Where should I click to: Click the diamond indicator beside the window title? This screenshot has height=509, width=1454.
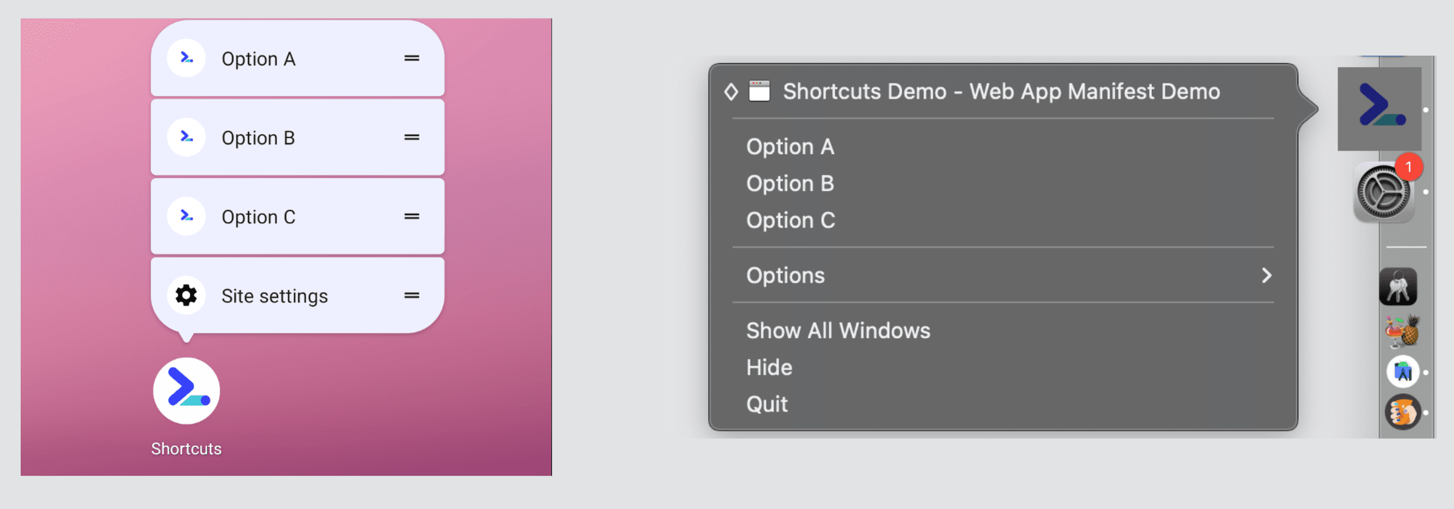(x=731, y=92)
